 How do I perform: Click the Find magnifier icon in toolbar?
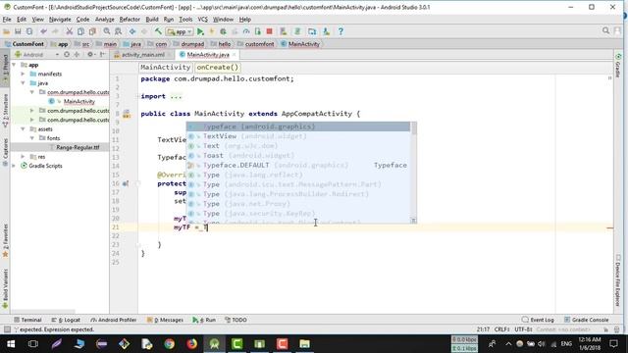[x=107, y=31]
